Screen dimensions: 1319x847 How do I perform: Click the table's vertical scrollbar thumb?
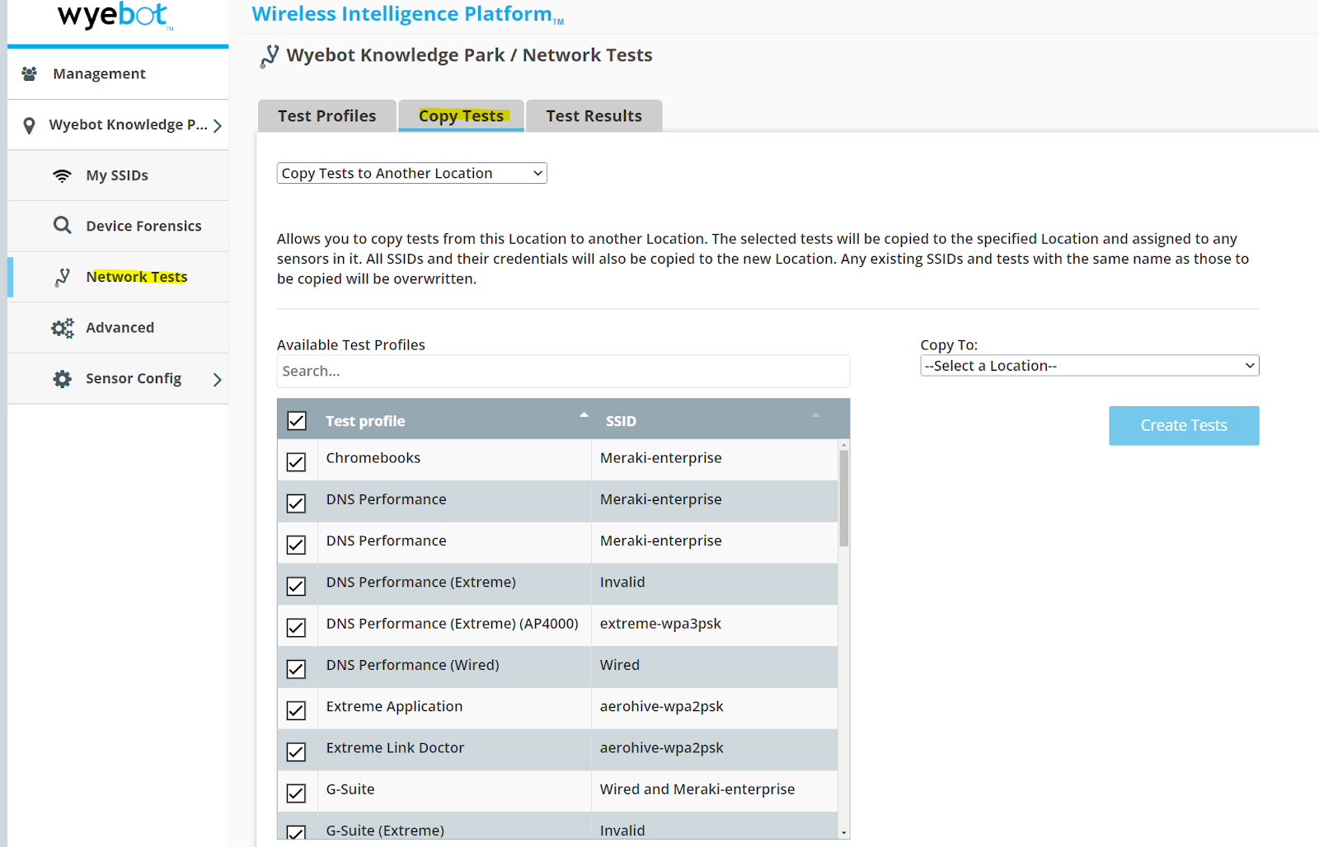843,498
